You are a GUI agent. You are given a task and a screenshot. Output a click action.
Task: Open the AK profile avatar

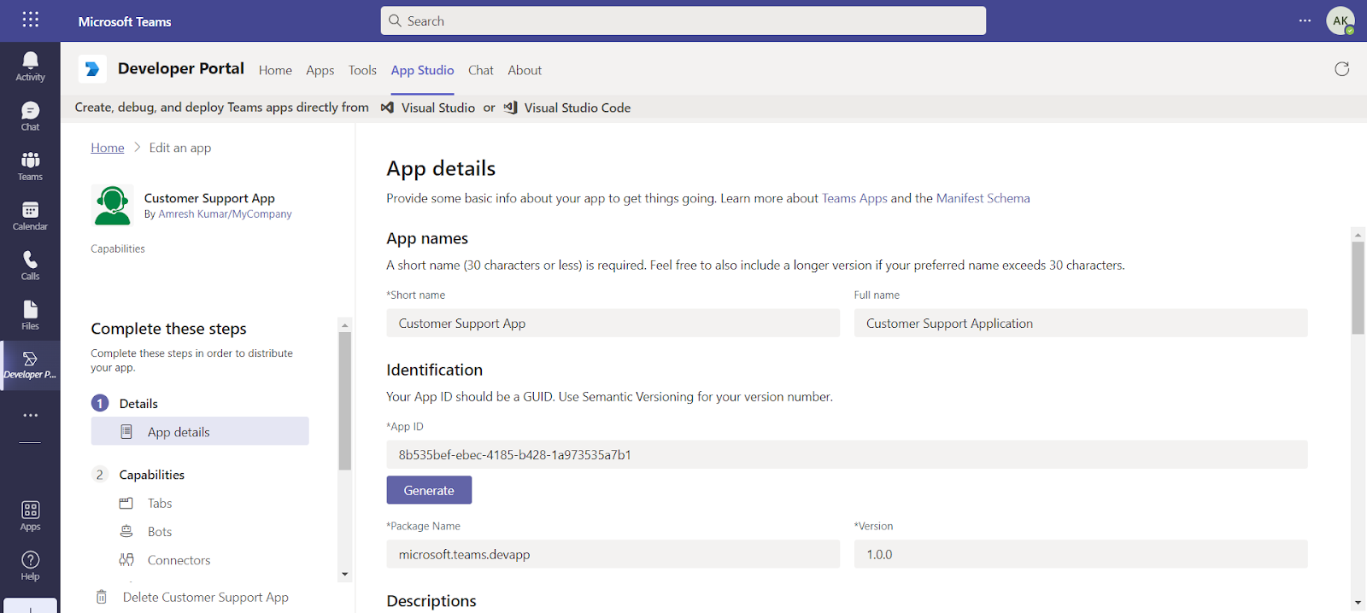(x=1340, y=20)
